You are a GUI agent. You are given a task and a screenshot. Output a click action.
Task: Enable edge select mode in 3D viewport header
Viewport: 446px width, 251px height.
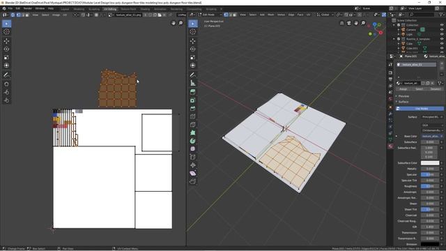pos(230,15)
